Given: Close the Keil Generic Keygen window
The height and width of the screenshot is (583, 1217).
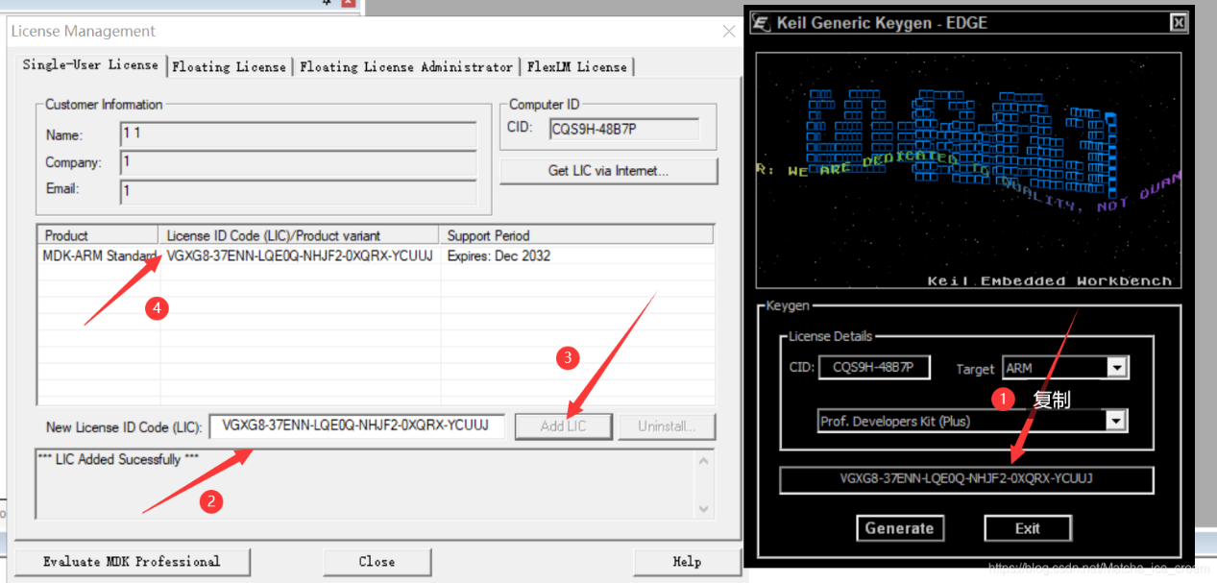Looking at the screenshot, I should (x=1178, y=23).
